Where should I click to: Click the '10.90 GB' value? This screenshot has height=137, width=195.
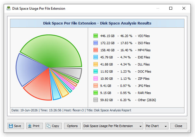(107, 79)
